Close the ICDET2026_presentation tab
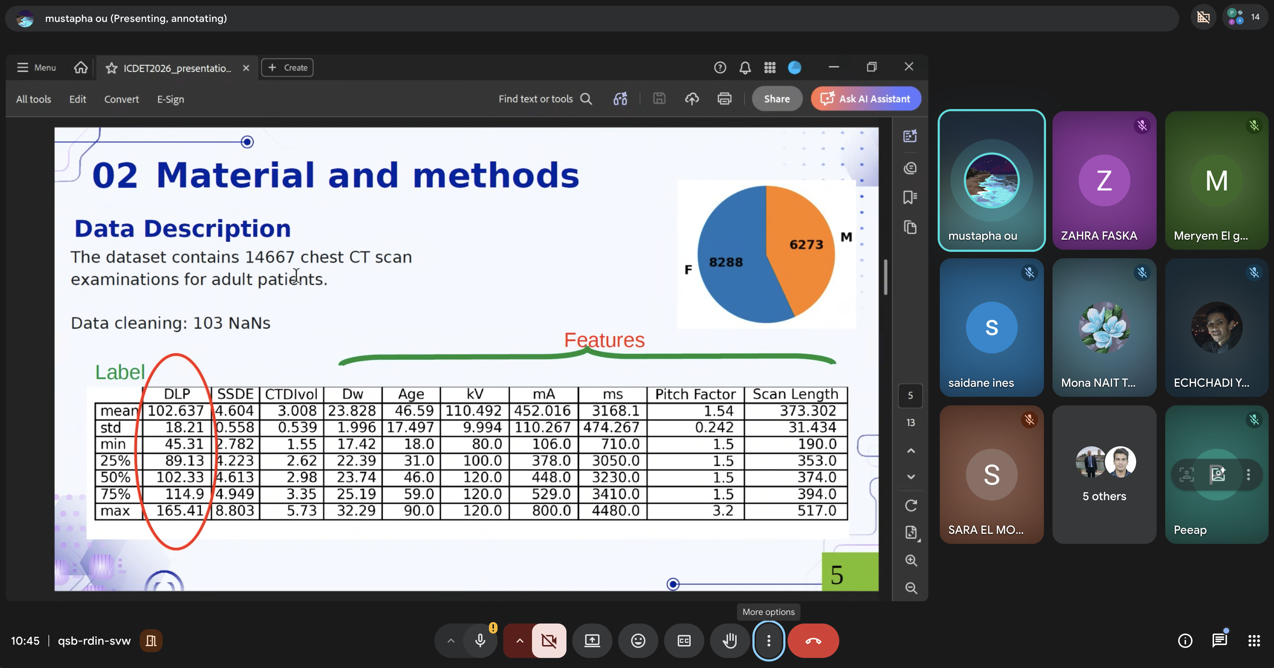Screen dimensions: 1274x668 [246, 68]
